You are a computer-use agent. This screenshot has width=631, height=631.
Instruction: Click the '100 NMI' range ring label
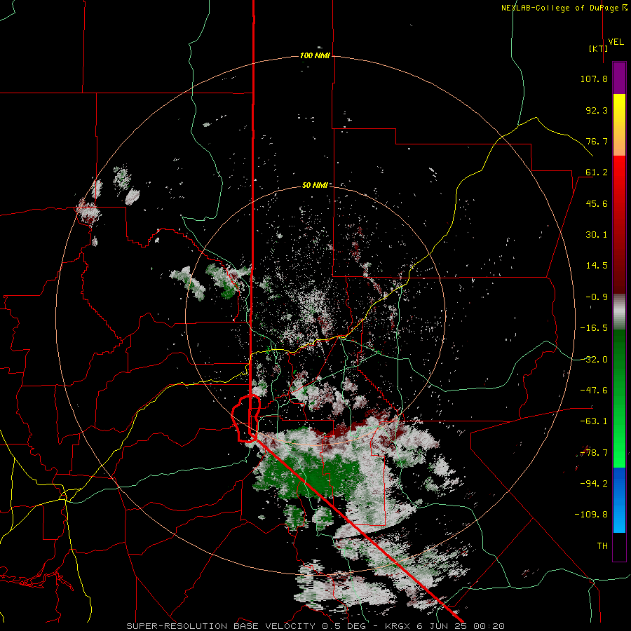tap(315, 55)
